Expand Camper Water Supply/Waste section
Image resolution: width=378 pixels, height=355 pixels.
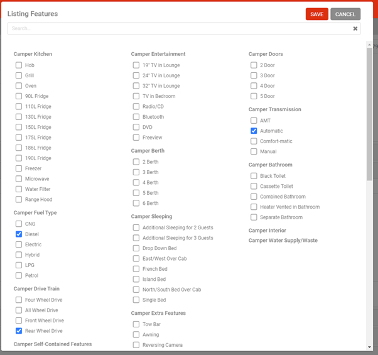[x=283, y=241]
